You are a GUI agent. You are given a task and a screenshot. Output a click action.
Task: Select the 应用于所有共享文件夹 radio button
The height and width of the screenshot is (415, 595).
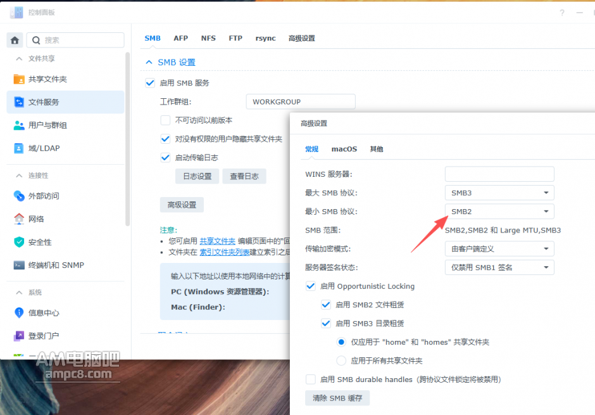[340, 360]
